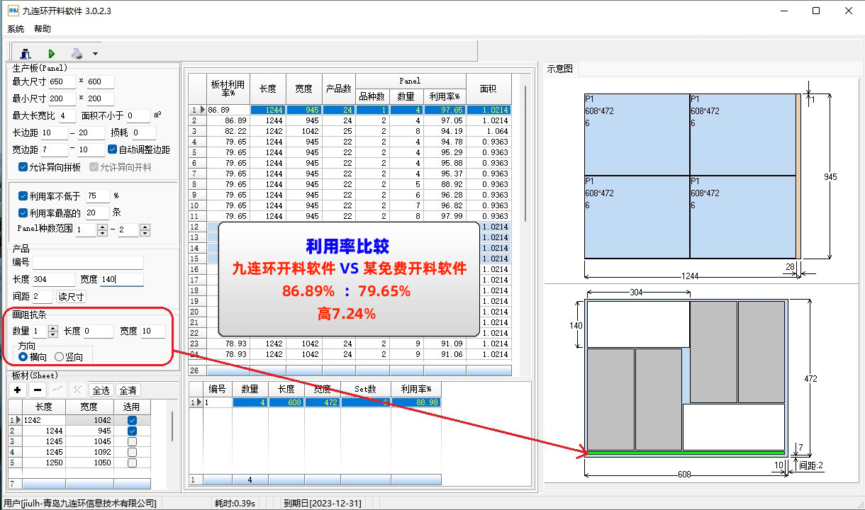Select 横向 direction radio button
865x510 pixels.
[x=23, y=357]
